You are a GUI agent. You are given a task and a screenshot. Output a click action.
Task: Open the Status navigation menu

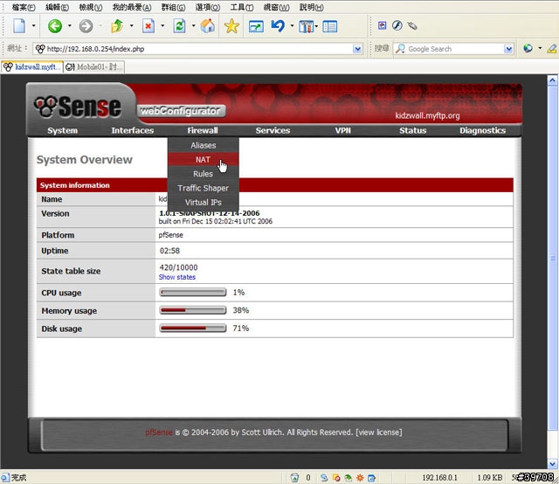click(413, 130)
